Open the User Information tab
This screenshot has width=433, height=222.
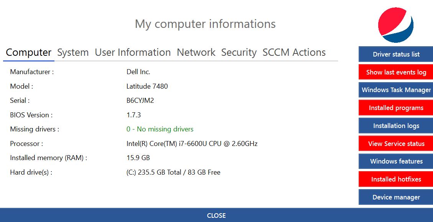coord(133,52)
